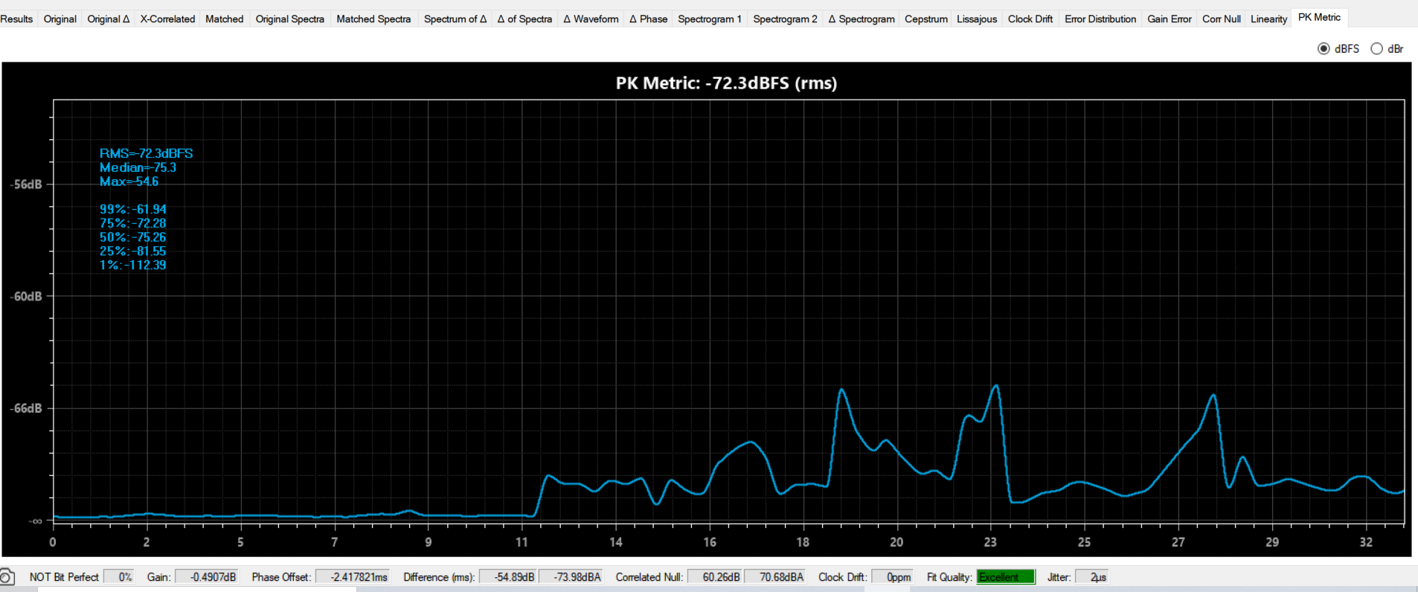Image resolution: width=1418 pixels, height=592 pixels.
Task: Click the Difference -54.89dB field
Action: 509,577
